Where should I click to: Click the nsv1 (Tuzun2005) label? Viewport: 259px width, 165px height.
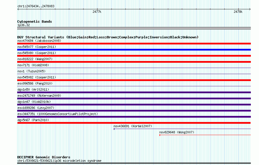[x=31, y=71]
